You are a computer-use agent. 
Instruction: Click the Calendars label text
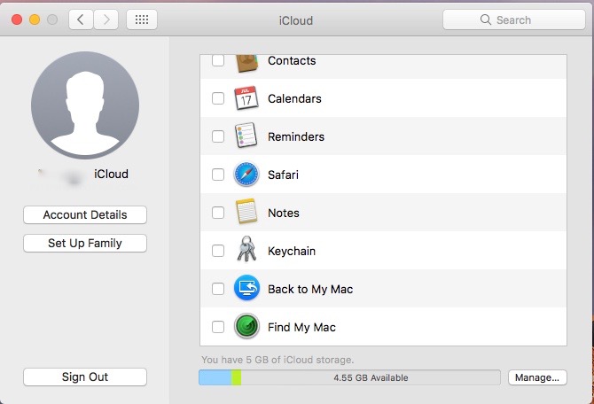(x=294, y=99)
